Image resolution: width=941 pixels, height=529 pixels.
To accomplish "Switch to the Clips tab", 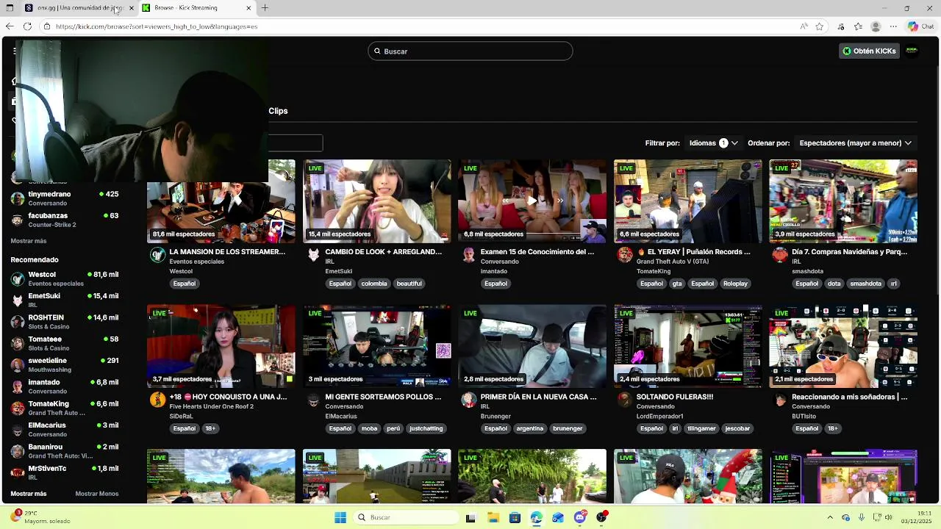I will (x=278, y=111).
